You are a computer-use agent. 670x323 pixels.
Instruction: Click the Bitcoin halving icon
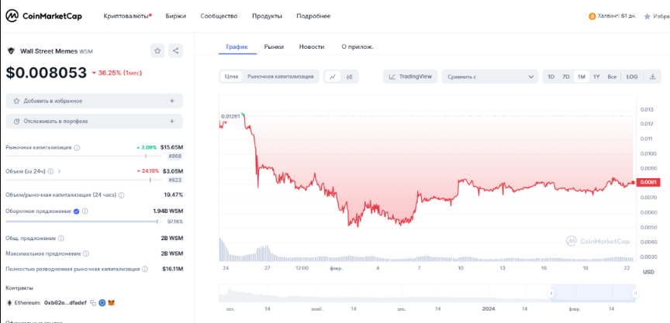point(592,16)
